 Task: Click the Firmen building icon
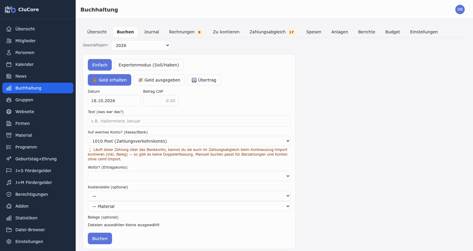(9, 123)
